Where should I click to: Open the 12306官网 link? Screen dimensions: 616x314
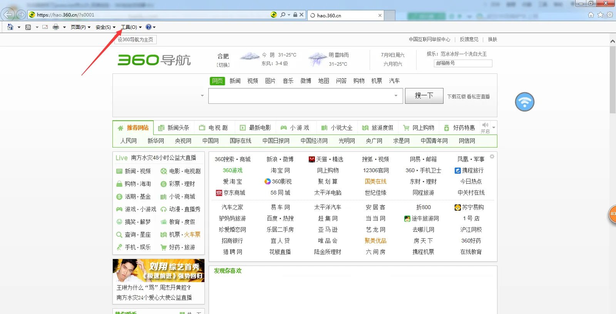click(376, 170)
